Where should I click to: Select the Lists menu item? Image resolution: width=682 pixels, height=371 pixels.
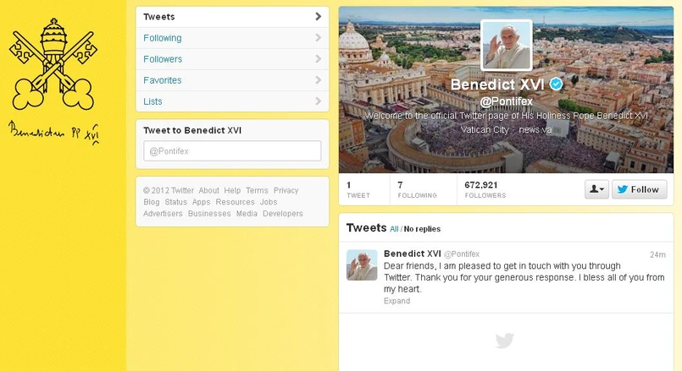point(232,101)
